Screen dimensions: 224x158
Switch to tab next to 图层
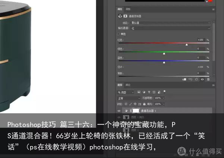click(x=128, y=85)
